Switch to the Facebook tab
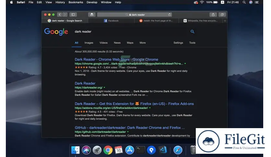271x157 pixels. [x=111, y=21]
